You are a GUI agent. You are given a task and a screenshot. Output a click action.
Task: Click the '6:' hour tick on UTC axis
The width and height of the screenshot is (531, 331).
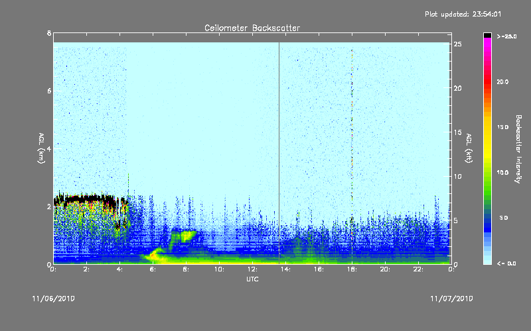click(x=153, y=269)
